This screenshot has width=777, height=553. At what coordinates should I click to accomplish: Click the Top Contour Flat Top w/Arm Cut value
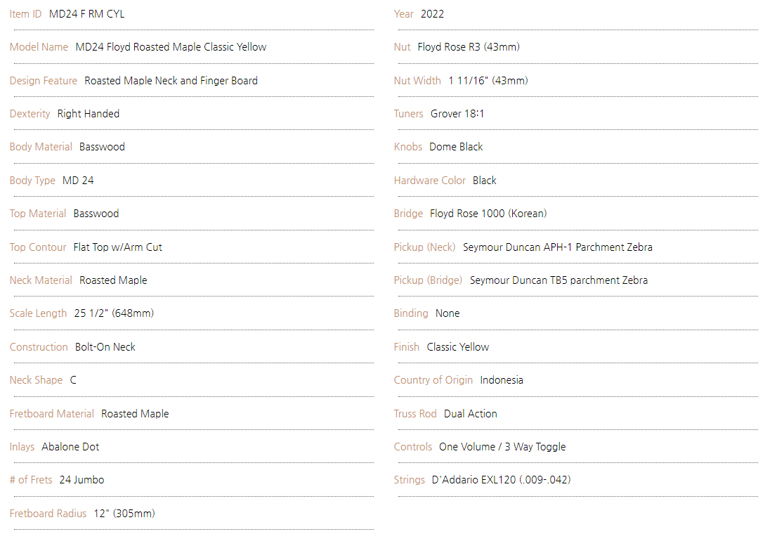(x=117, y=247)
